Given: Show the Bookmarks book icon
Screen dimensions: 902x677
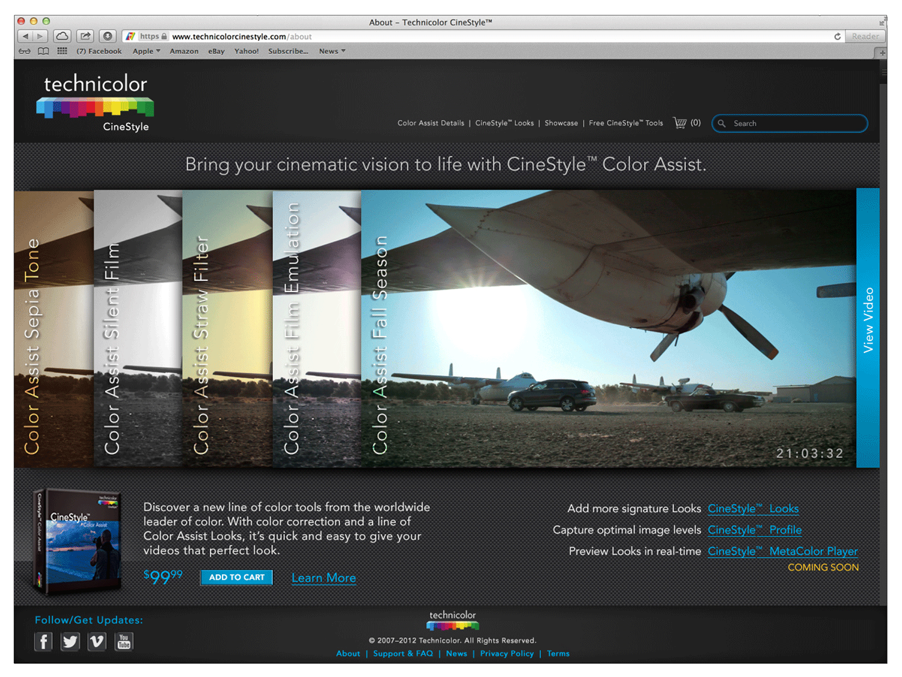Looking at the screenshot, I should [43, 51].
